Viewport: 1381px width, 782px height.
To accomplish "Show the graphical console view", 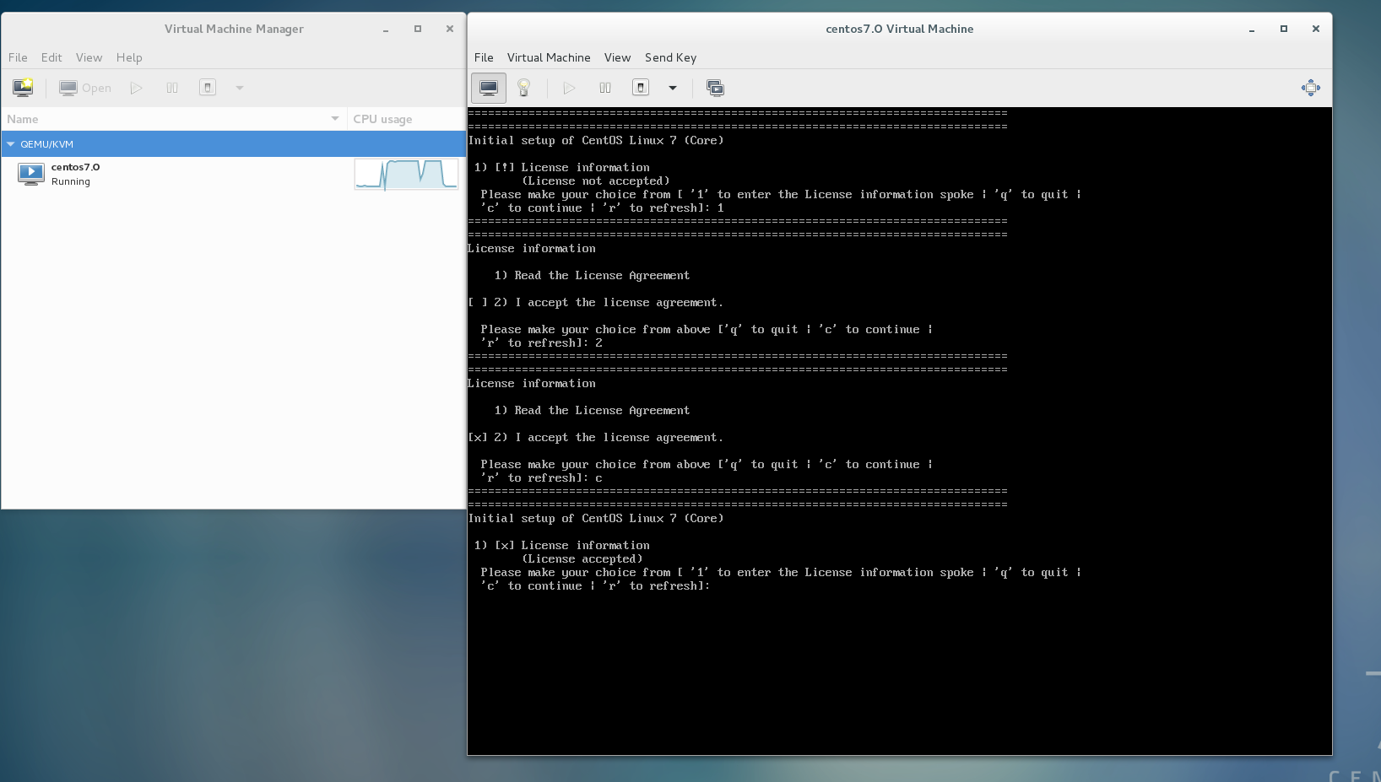I will pyautogui.click(x=489, y=88).
